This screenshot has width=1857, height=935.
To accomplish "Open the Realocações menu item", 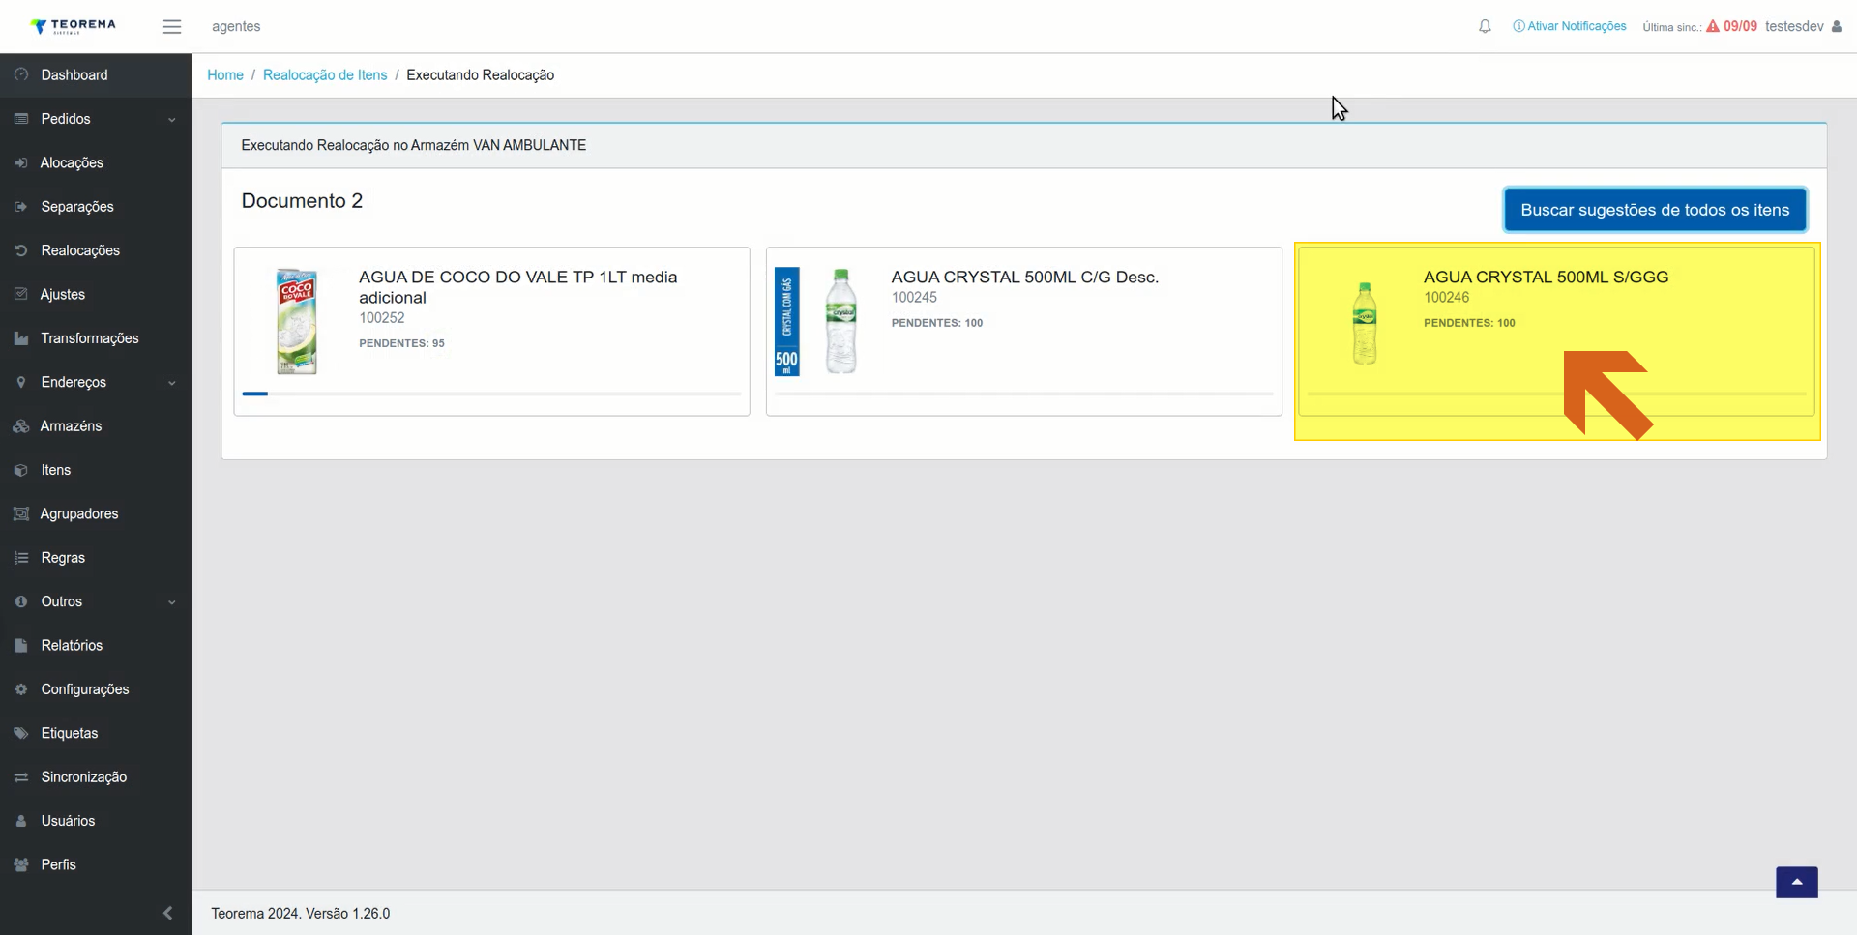I will [96, 250].
